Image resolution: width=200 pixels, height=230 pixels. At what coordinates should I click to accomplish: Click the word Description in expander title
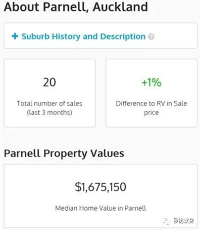(x=123, y=36)
